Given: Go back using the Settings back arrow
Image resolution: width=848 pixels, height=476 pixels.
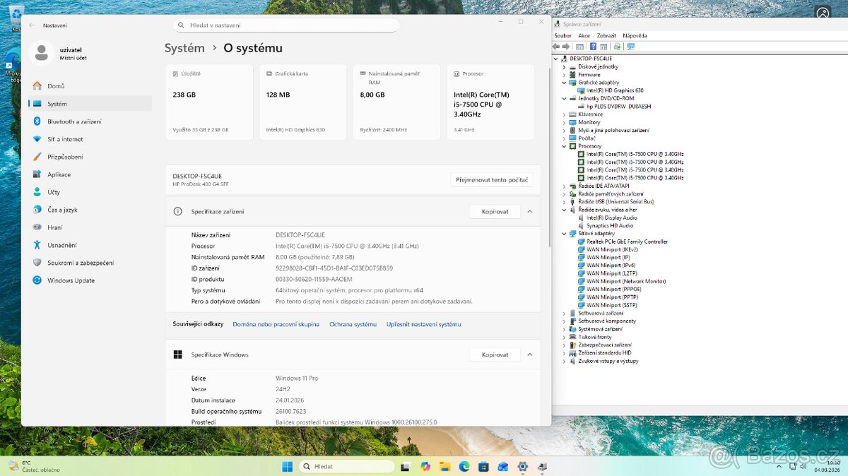Looking at the screenshot, I should (32, 25).
